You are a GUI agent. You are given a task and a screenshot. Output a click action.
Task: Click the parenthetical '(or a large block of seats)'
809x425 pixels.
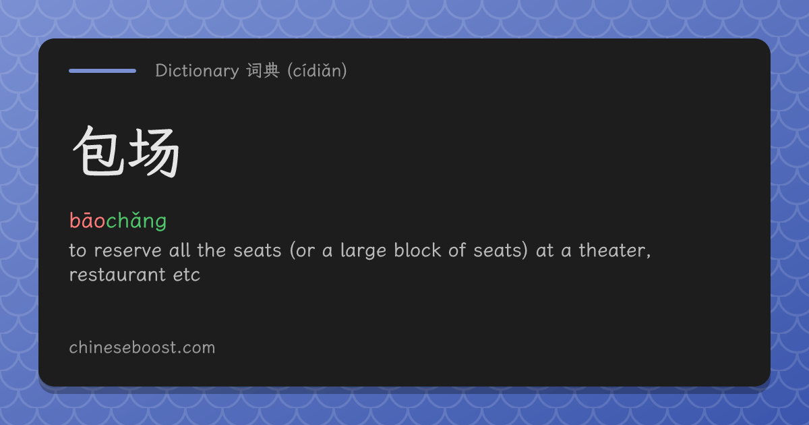[409, 251]
